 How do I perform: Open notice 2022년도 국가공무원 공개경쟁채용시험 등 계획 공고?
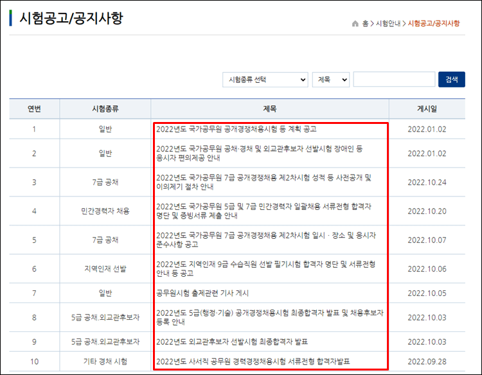pos(236,129)
